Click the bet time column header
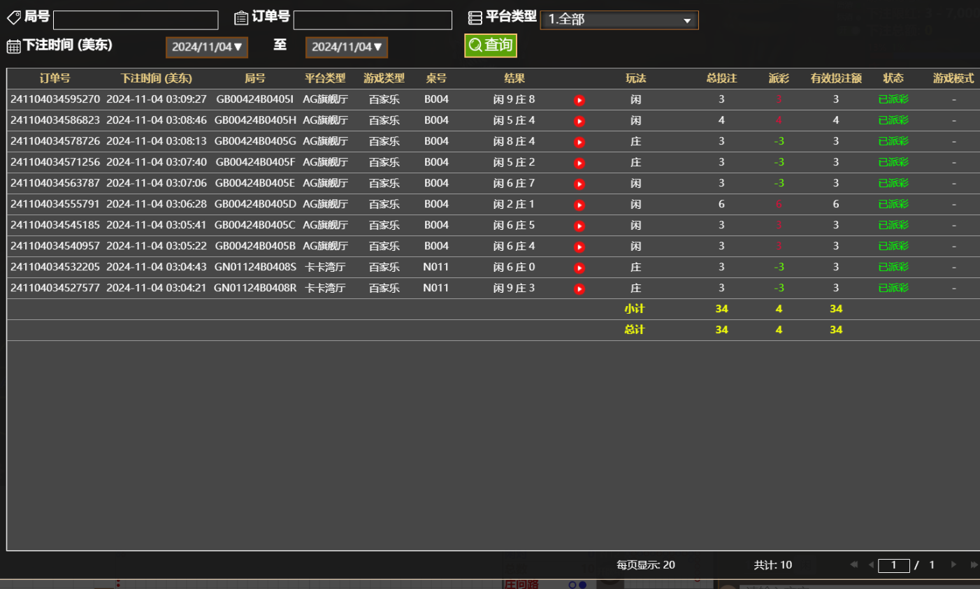The image size is (980, 589). (x=156, y=78)
